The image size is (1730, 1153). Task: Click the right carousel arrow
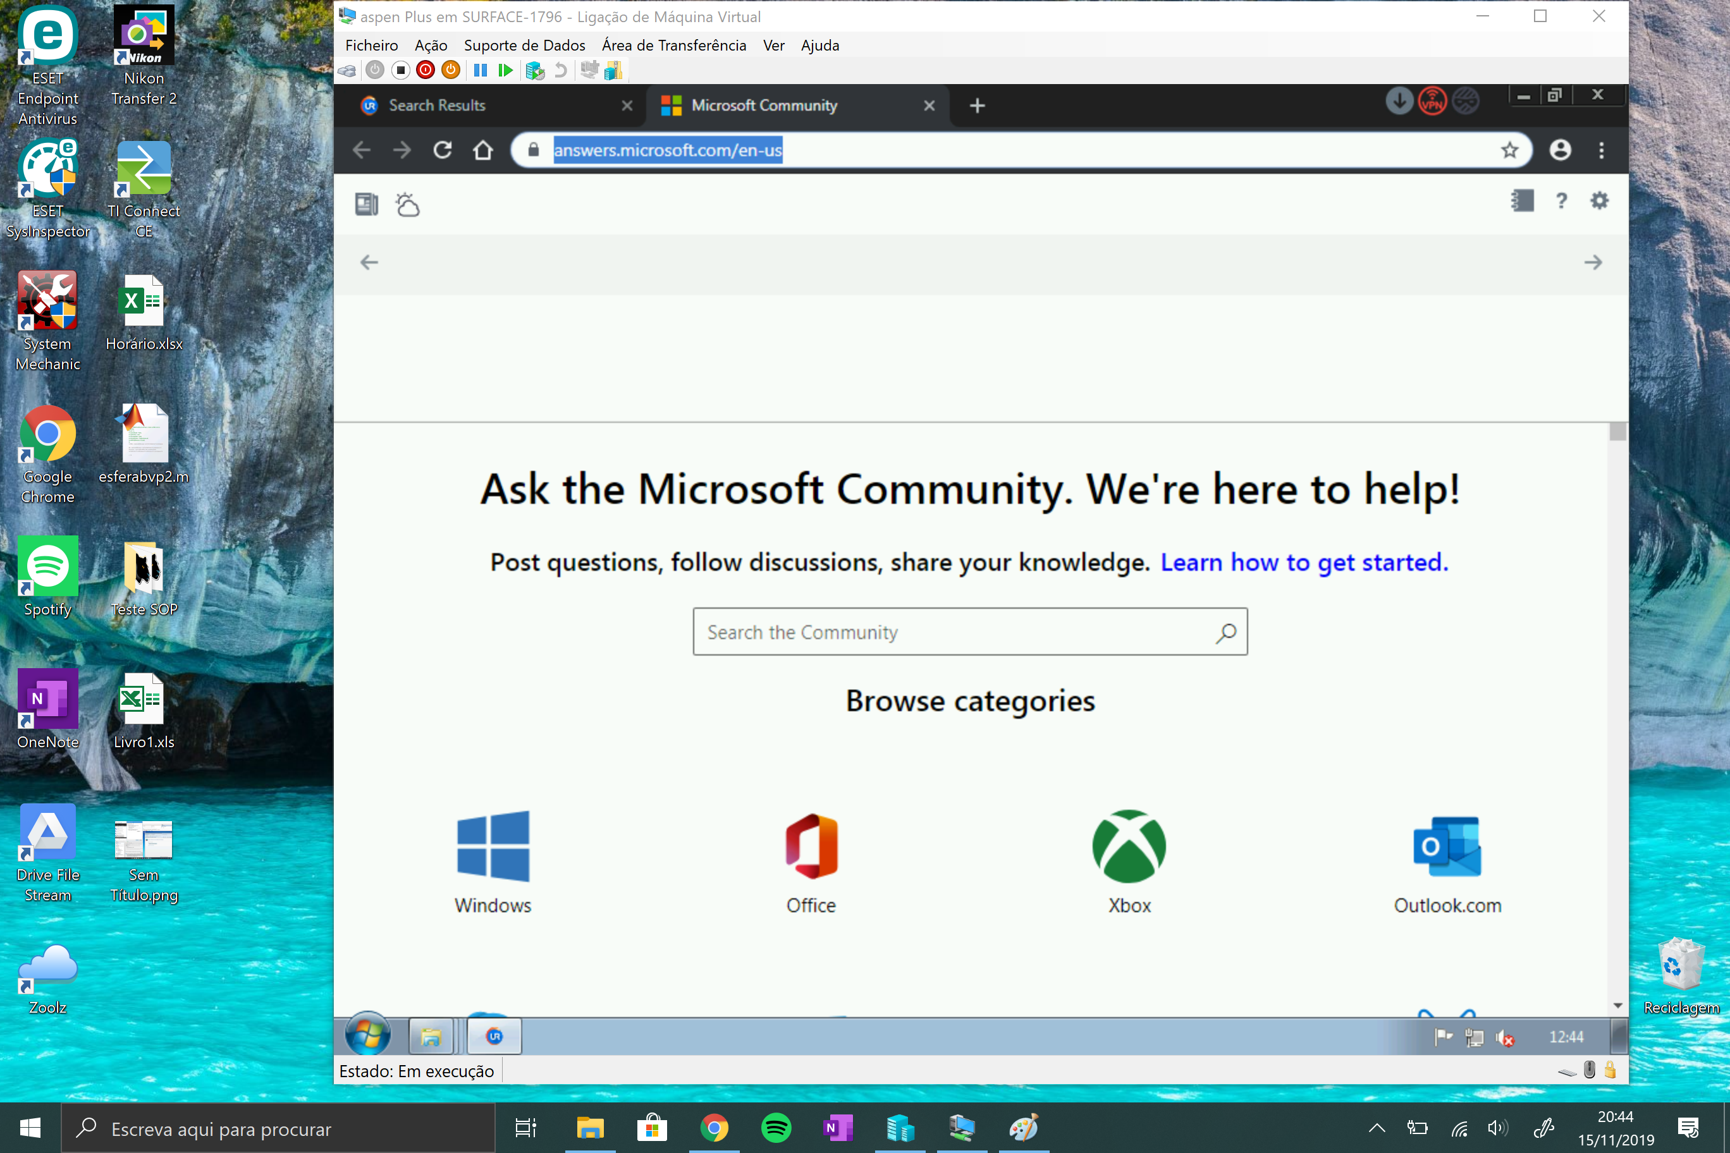[x=1592, y=262]
